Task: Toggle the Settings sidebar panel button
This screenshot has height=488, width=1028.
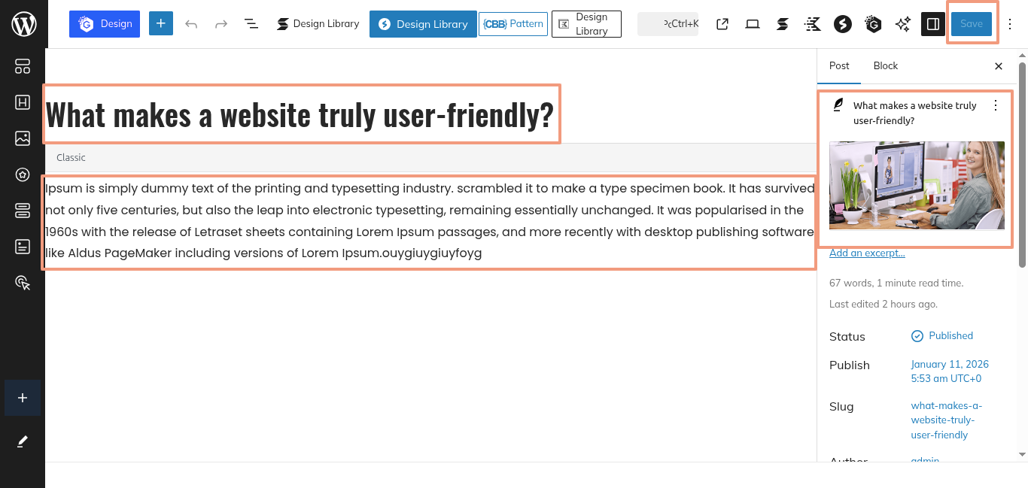Action: [933, 24]
